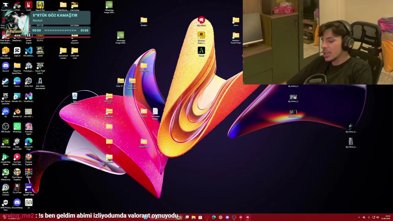
Task: Select the items folder
Action: point(236,21)
